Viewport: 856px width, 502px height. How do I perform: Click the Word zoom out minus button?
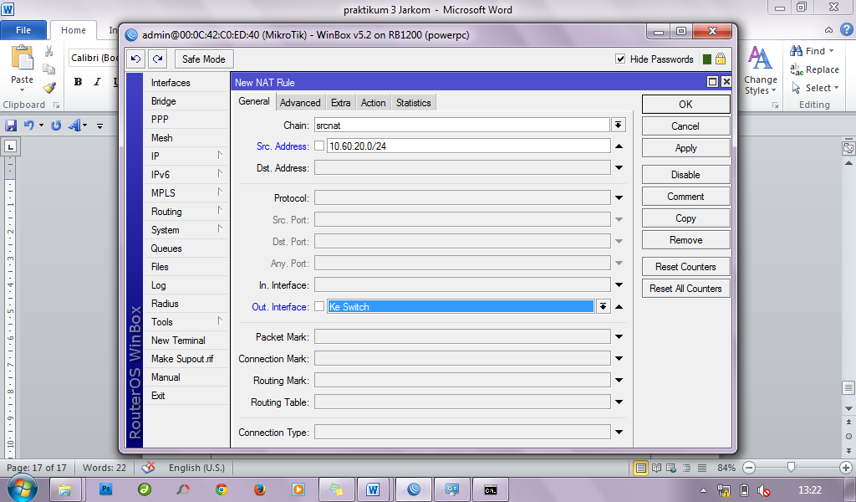749,468
